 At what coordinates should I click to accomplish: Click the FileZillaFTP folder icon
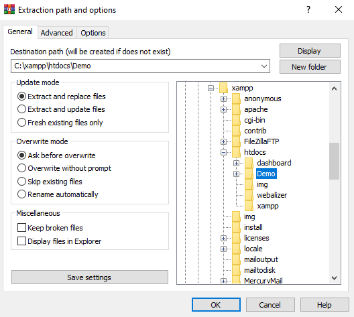point(236,141)
